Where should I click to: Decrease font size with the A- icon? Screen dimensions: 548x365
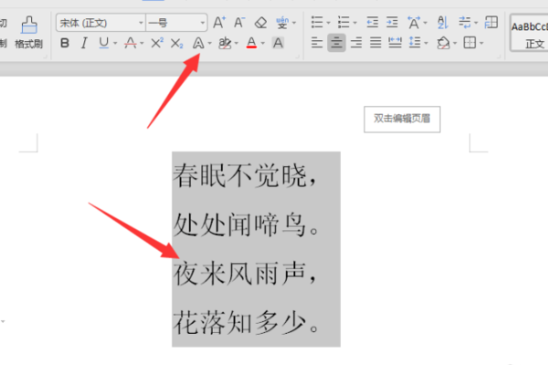pyautogui.click(x=239, y=23)
